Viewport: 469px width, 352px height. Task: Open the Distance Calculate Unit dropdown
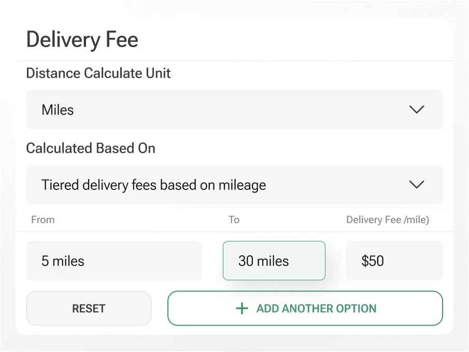coord(234,110)
